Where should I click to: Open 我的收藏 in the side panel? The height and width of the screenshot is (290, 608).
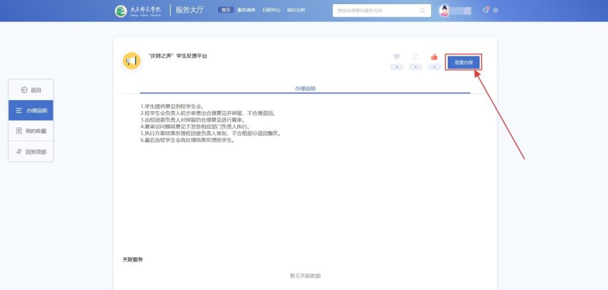point(31,131)
